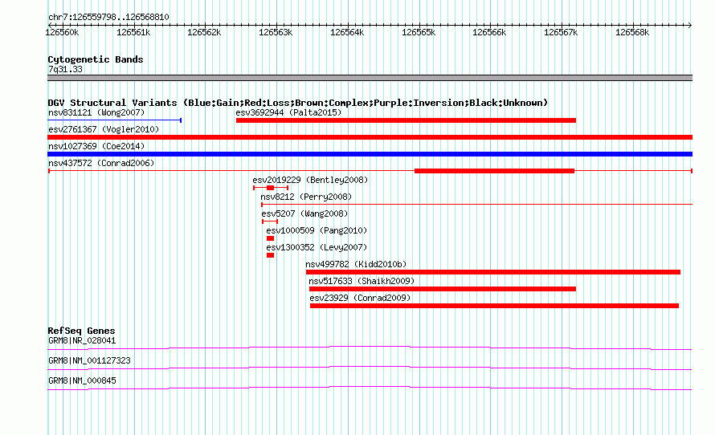The height and width of the screenshot is (435, 715).
Task: Click the 126563k ruler tick label
Action: point(276,32)
